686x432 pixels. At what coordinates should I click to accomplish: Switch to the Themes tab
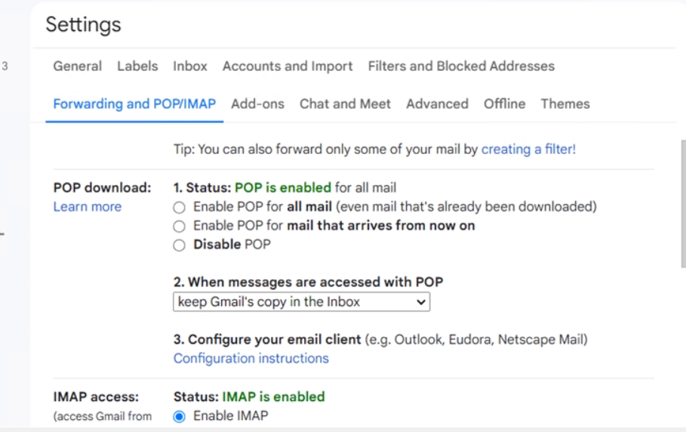(x=565, y=104)
